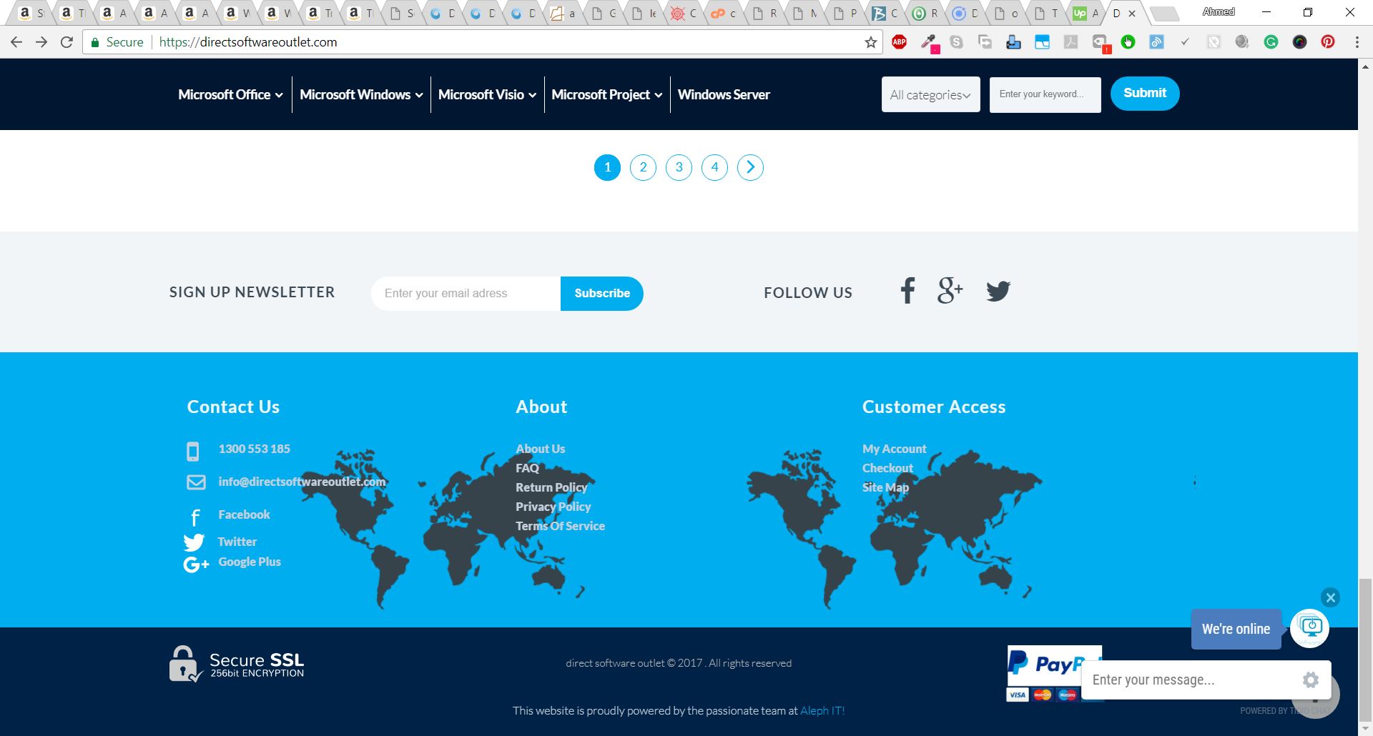Click the Grammarly extension icon

(x=1271, y=42)
